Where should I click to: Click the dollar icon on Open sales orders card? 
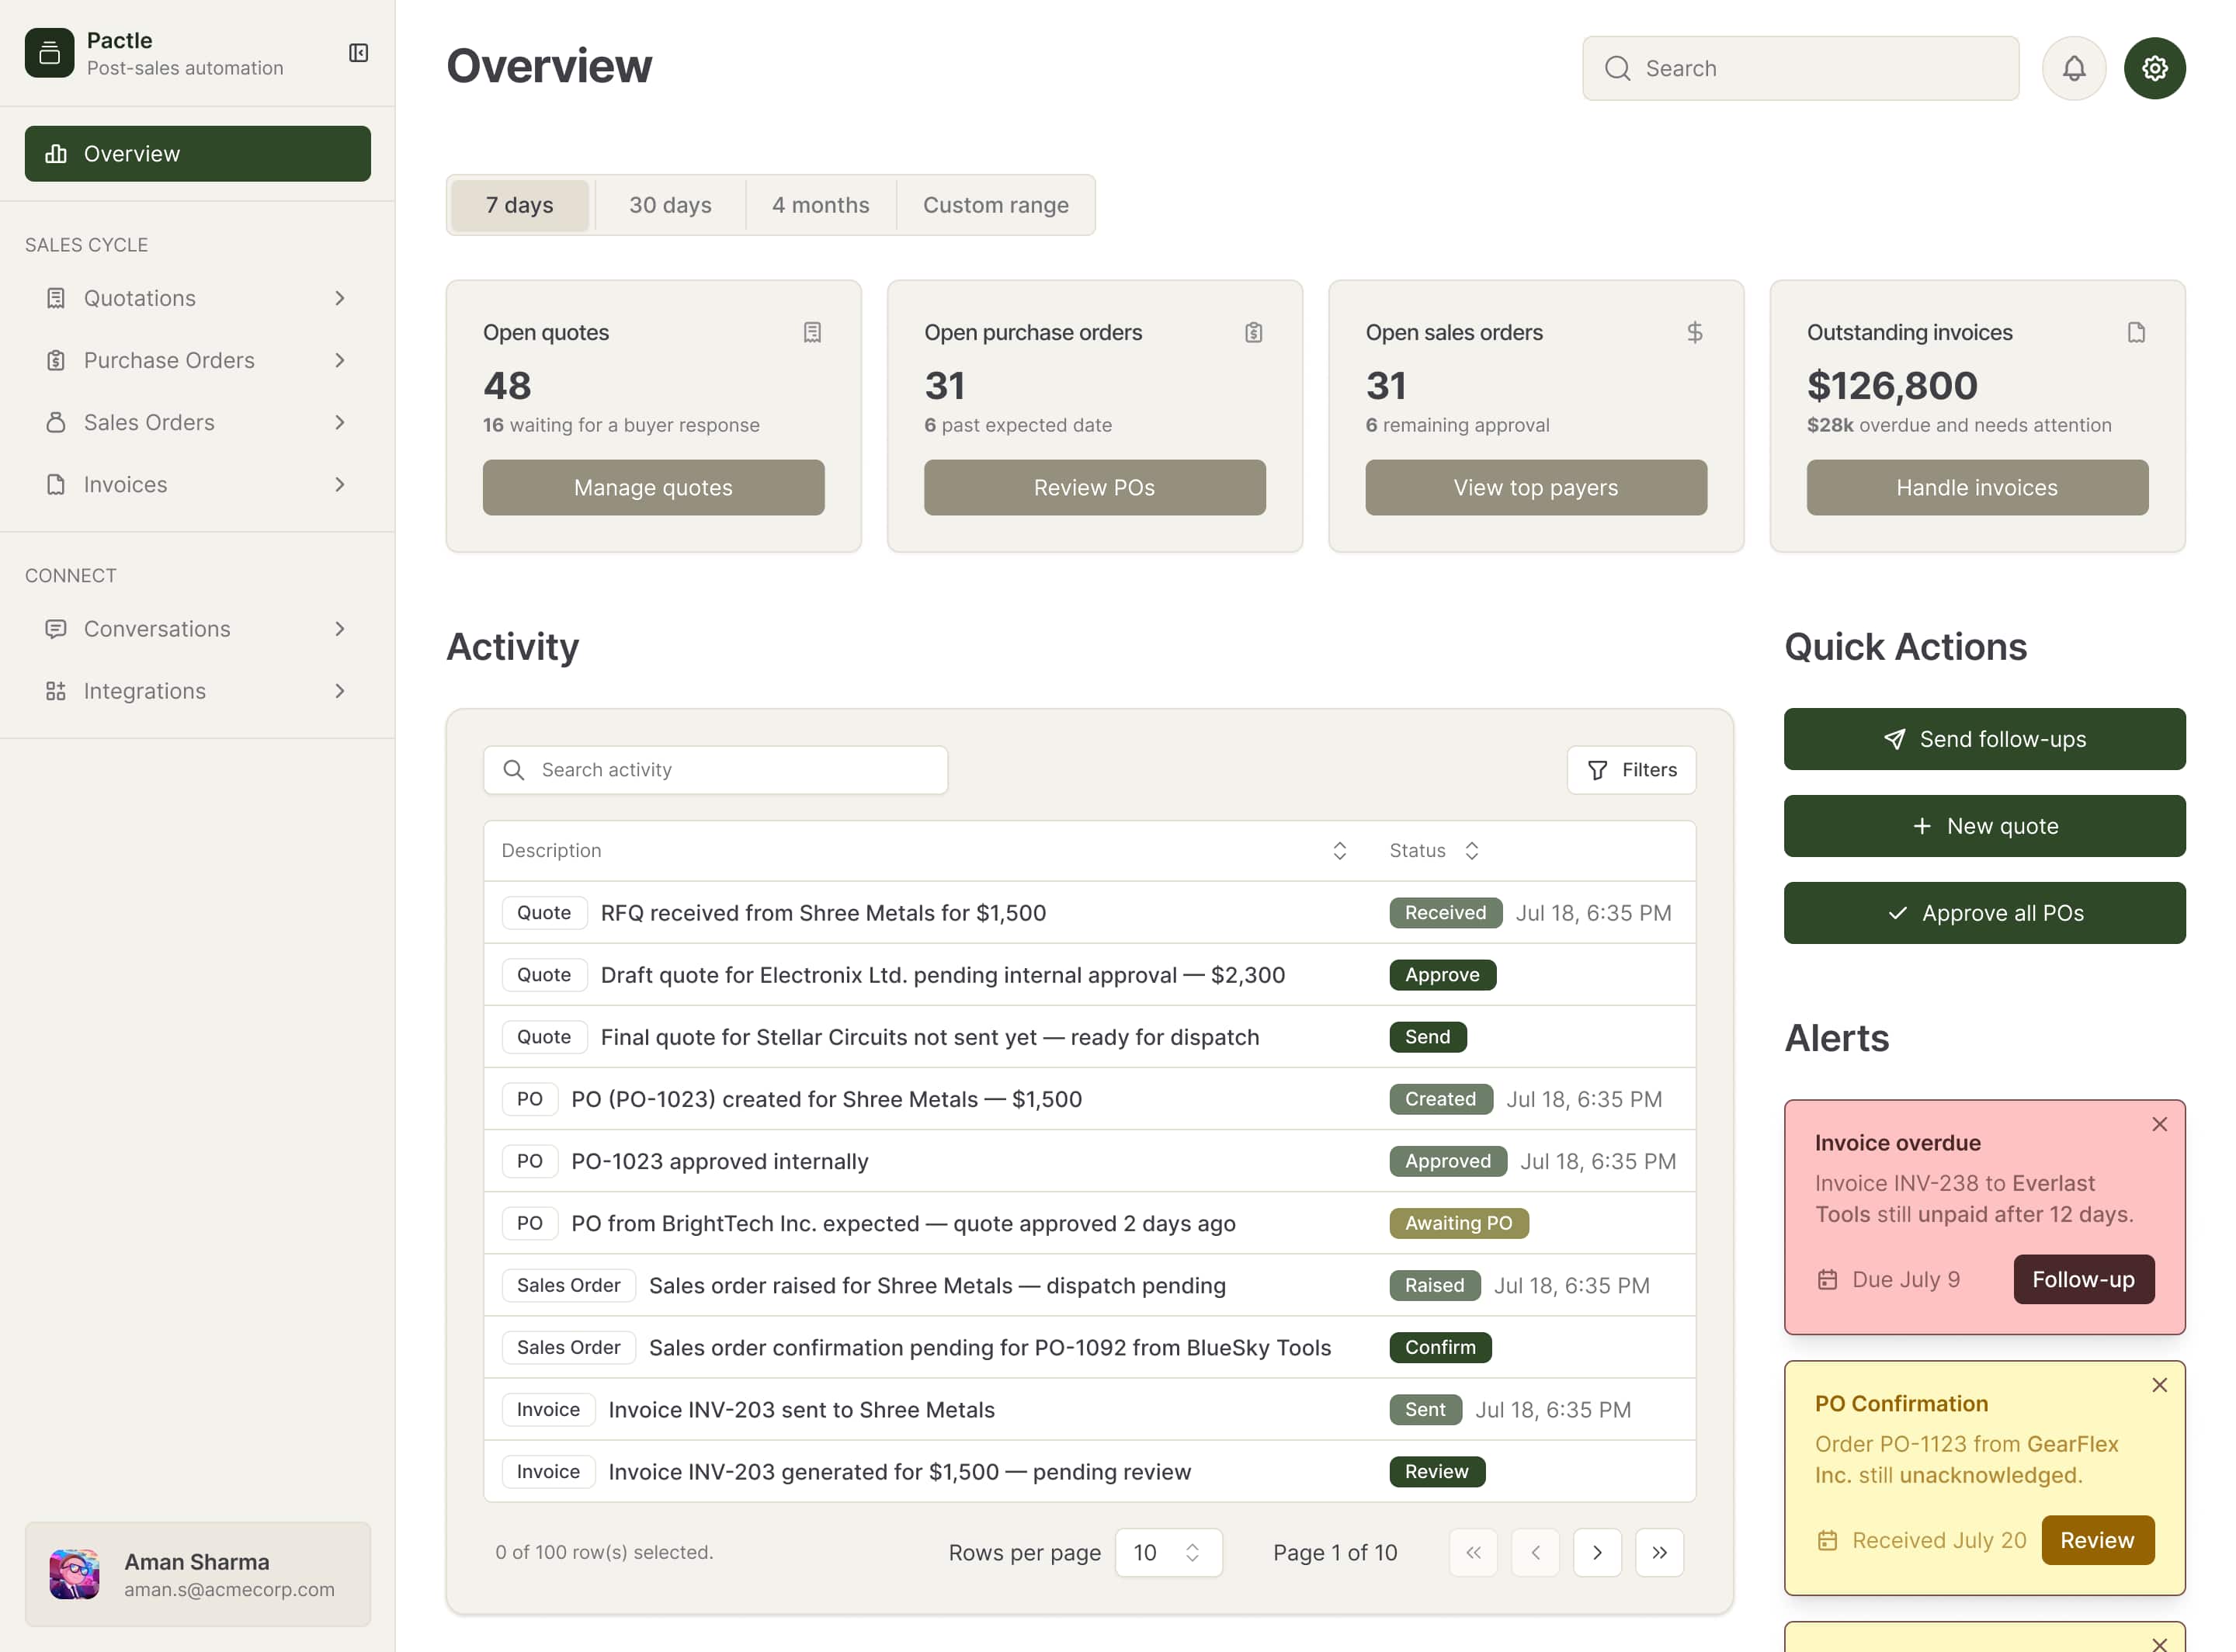coord(1695,332)
